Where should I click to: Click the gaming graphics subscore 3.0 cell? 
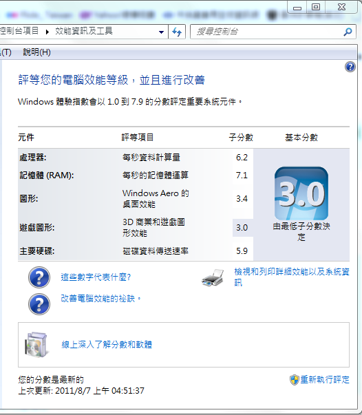(x=243, y=228)
